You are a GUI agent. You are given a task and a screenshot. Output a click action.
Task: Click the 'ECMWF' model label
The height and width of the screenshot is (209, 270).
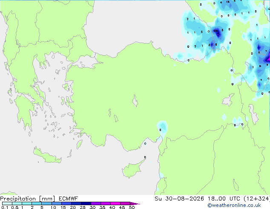click(68, 199)
